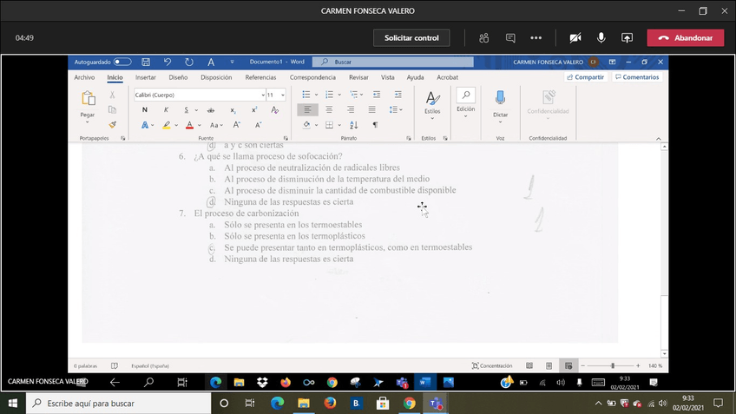Viewport: 736px width, 414px height.
Task: Apply bold with the N button
Action: tap(144, 110)
